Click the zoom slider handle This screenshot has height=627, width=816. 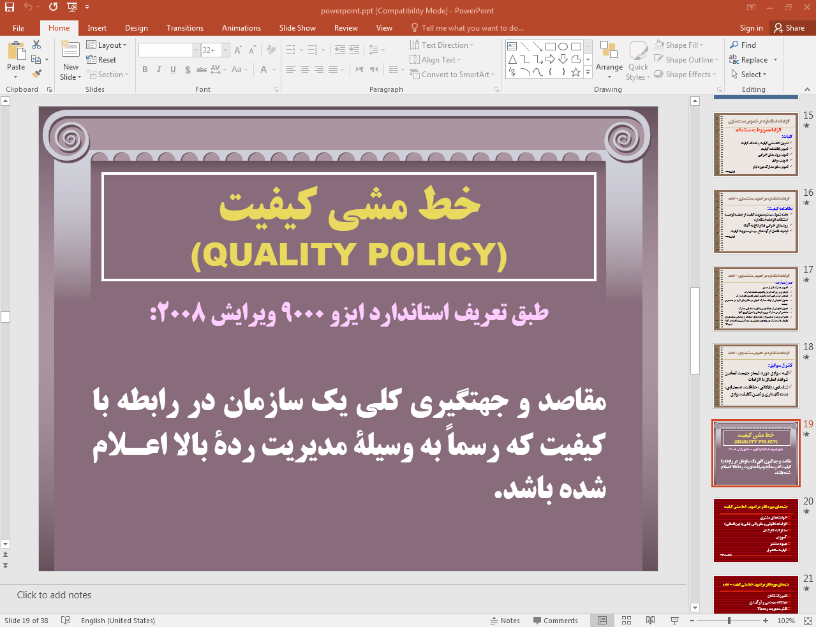pos(729,621)
